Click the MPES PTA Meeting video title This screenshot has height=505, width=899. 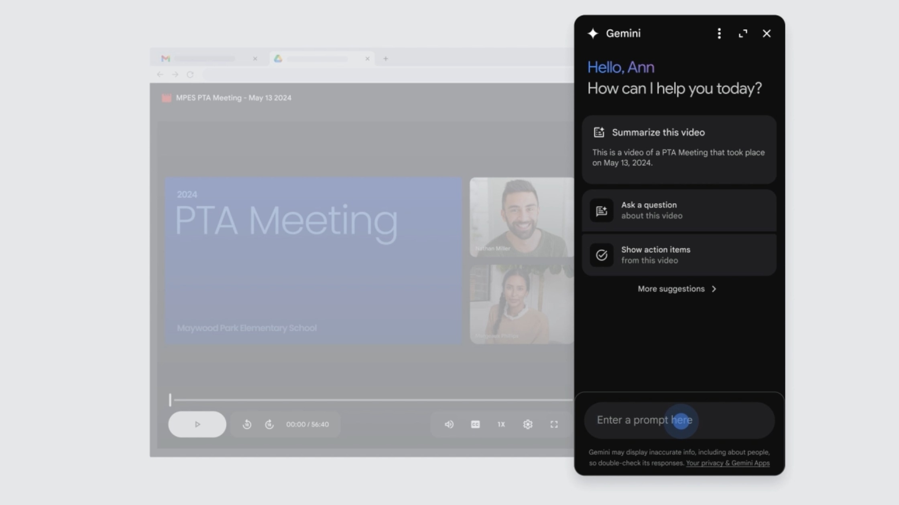(234, 98)
